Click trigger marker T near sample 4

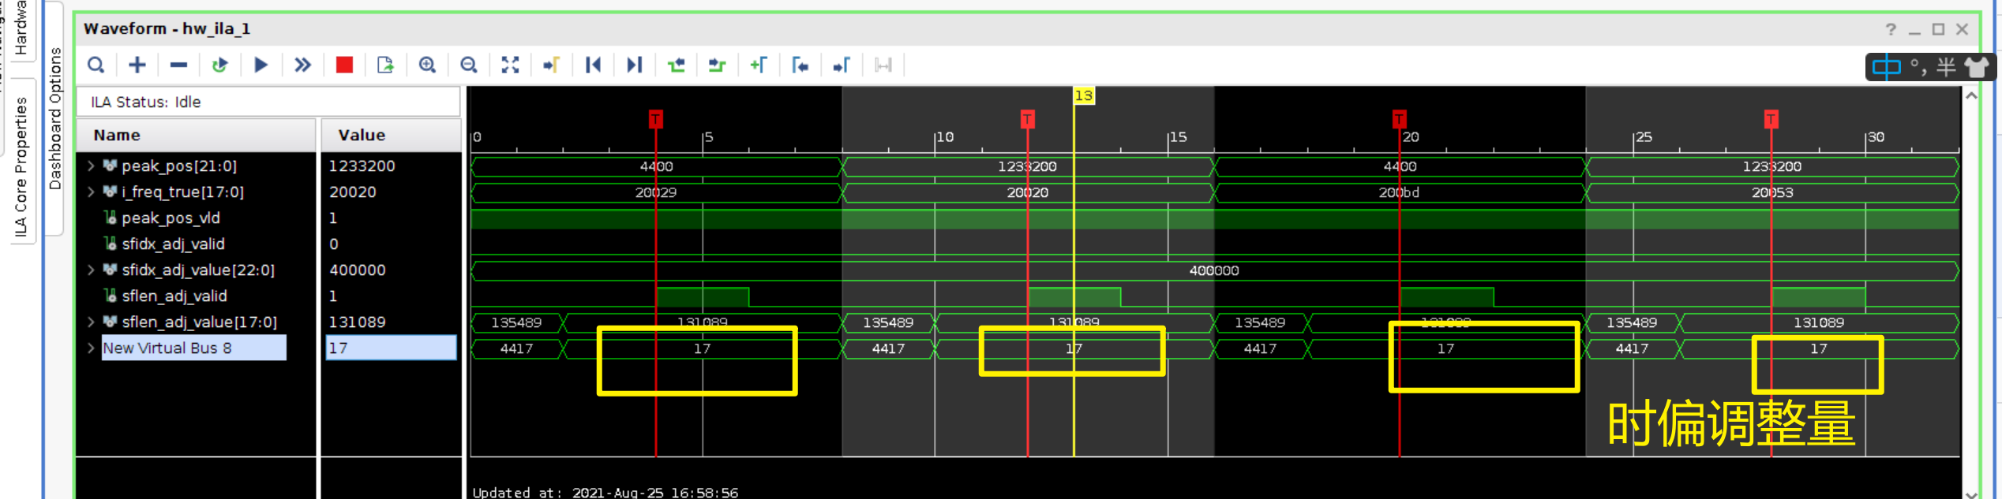[655, 119]
